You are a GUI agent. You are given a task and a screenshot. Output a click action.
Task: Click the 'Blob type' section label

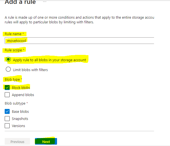click(12, 79)
